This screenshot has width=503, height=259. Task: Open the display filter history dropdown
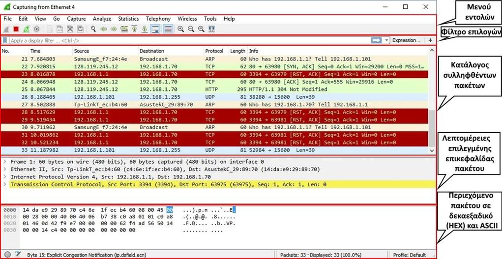[386, 40]
